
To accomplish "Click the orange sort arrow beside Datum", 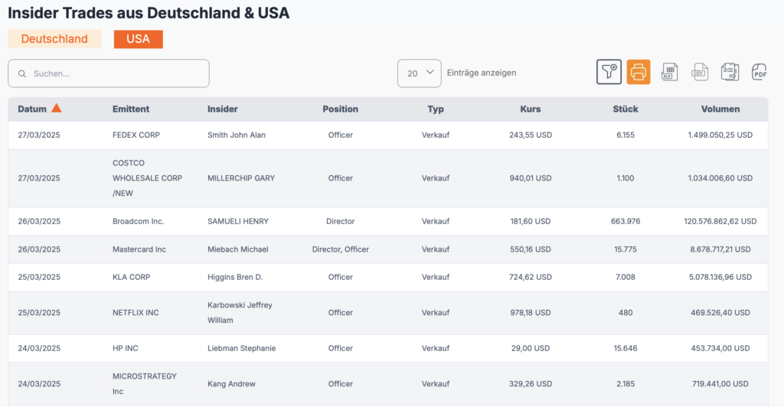I will click(56, 109).
